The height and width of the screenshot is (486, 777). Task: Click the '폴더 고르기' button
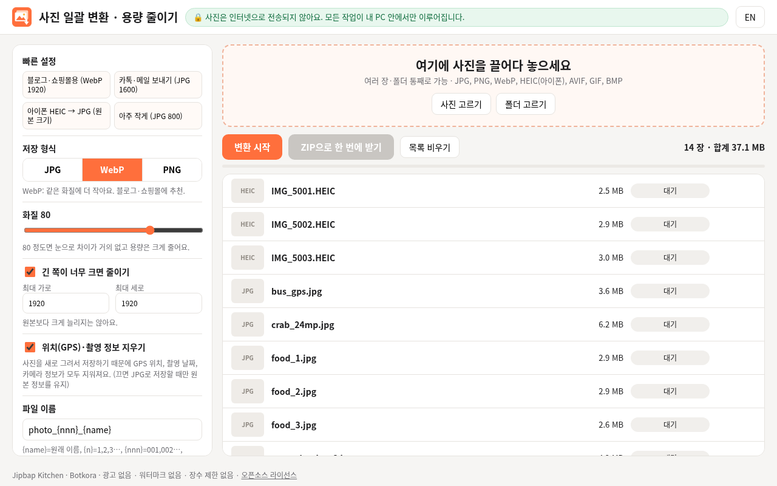coord(526,104)
